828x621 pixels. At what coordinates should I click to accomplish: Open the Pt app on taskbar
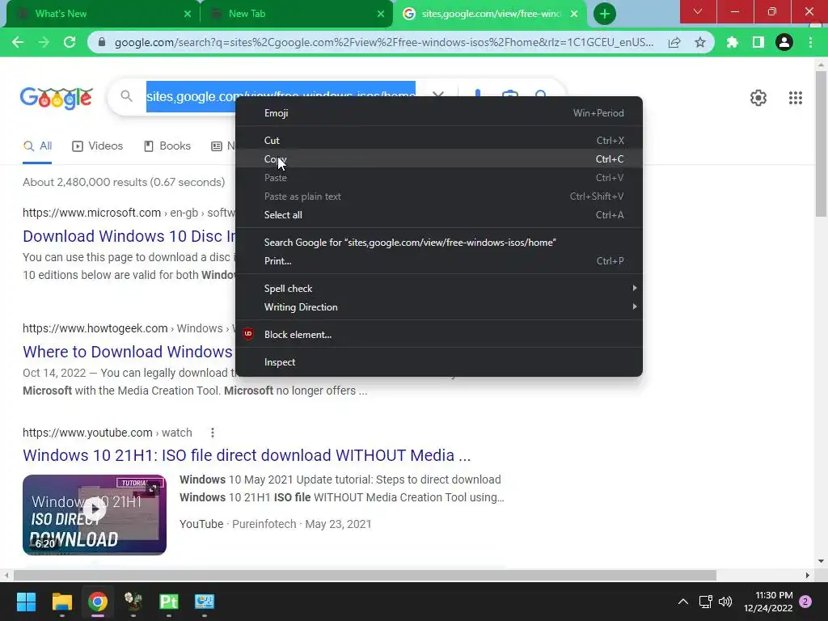168,602
